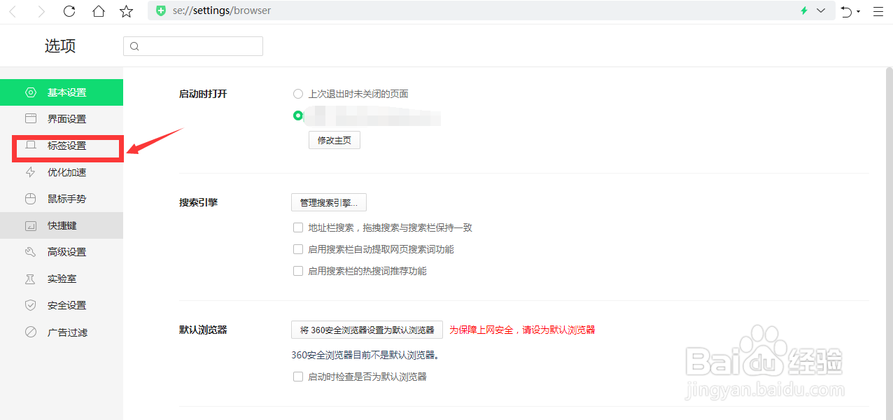The image size is (893, 420).
Task: Click the undo closed tab icon
Action: point(846,11)
